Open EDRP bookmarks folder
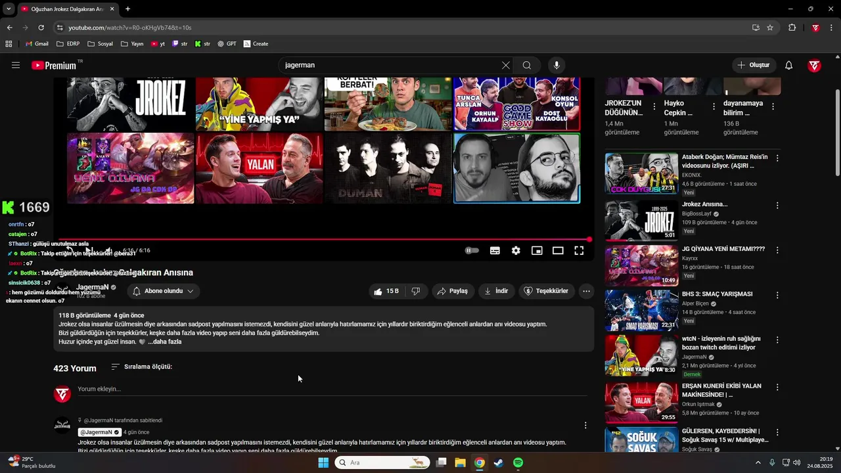 [x=68, y=44]
